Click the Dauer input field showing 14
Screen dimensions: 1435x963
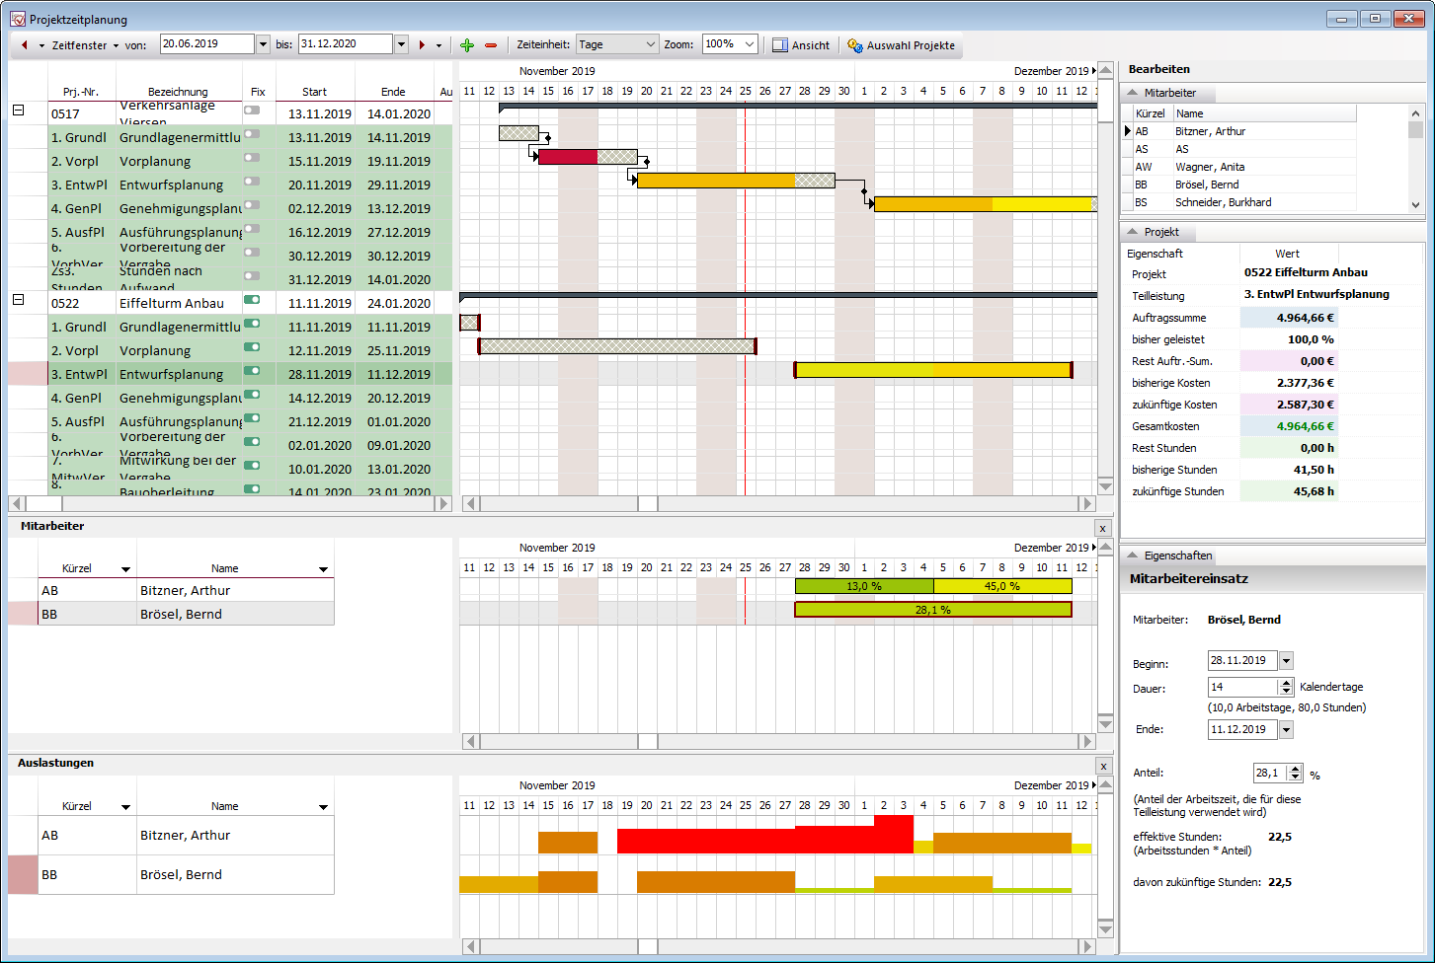tap(1242, 687)
